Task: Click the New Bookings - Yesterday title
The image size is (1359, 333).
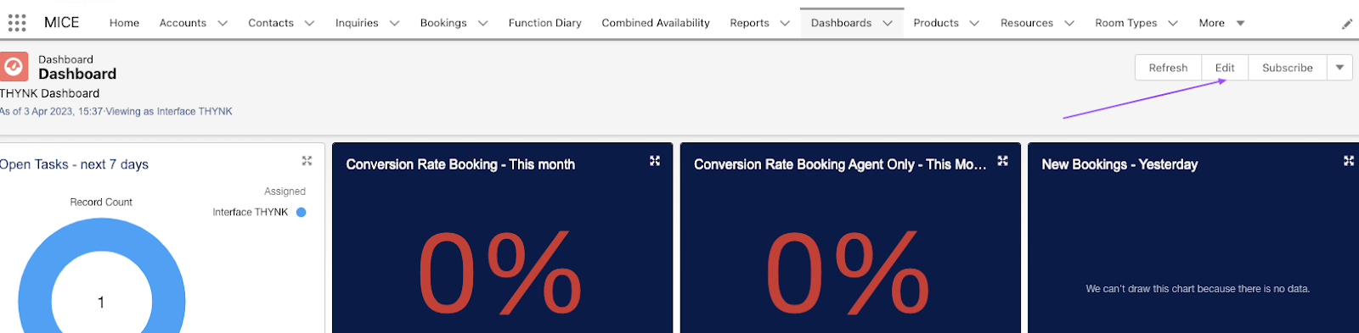Action: click(x=1119, y=164)
